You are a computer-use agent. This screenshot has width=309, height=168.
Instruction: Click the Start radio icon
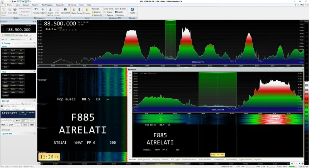pos(10,9)
